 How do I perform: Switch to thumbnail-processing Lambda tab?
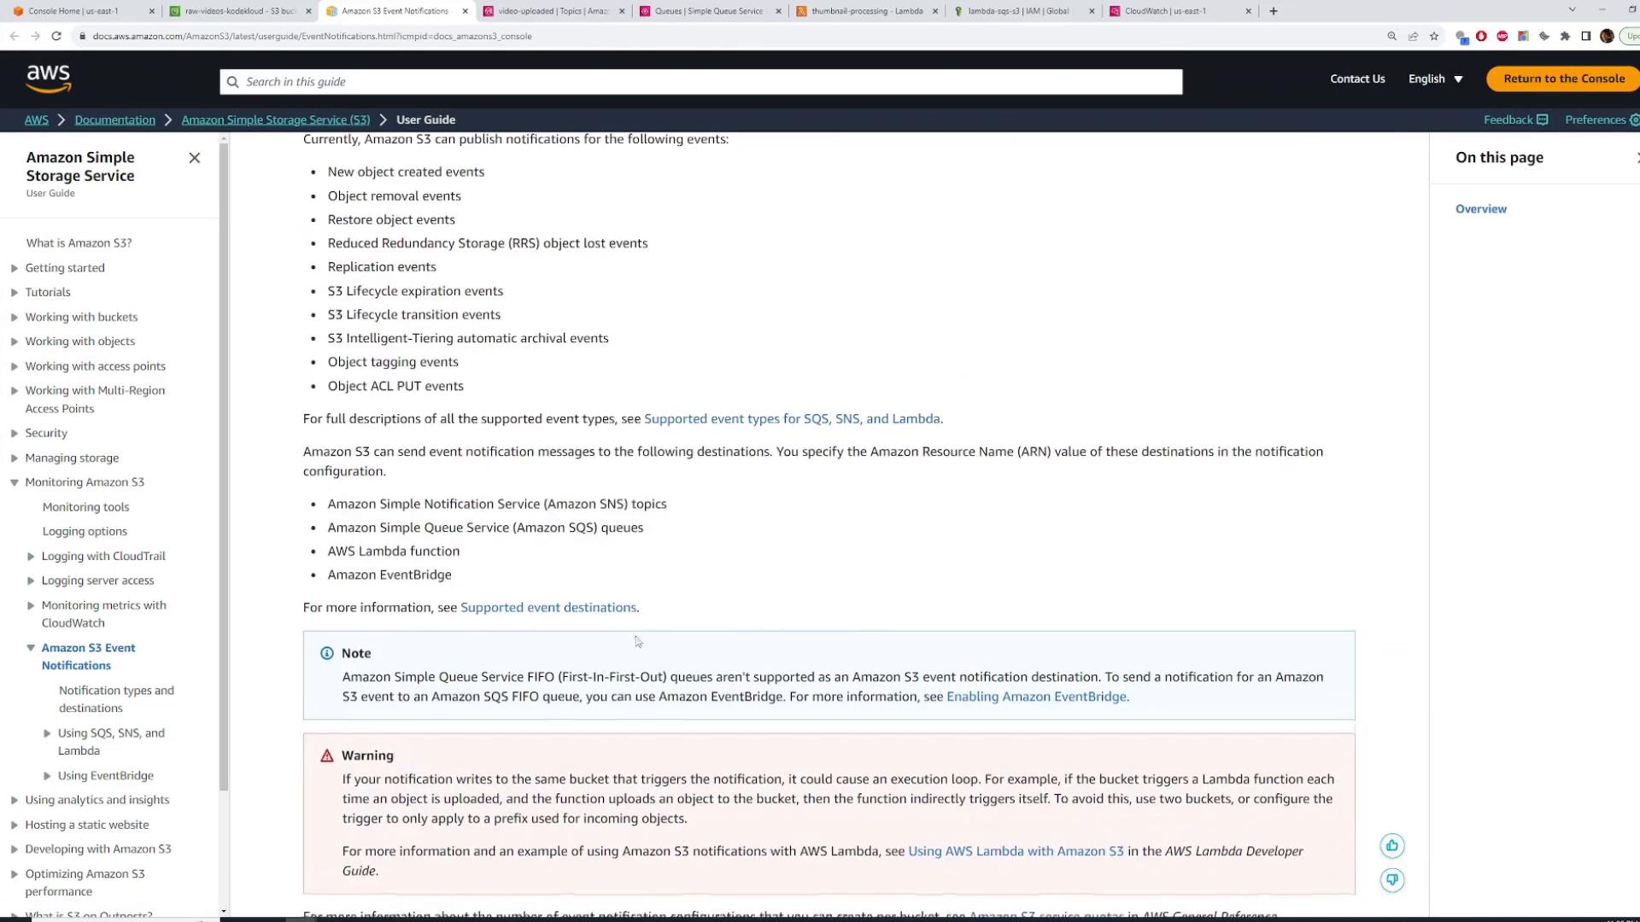[x=866, y=11]
